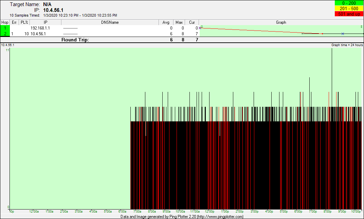Click the green hop 1 indicator
This screenshot has width=364, height=219.
5,28
